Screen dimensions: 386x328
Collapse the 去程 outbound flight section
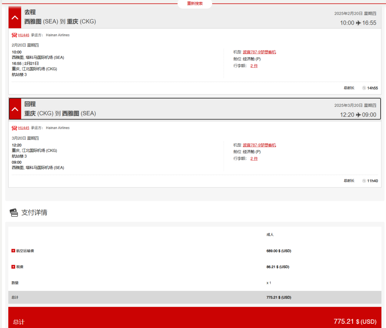coord(15,17)
